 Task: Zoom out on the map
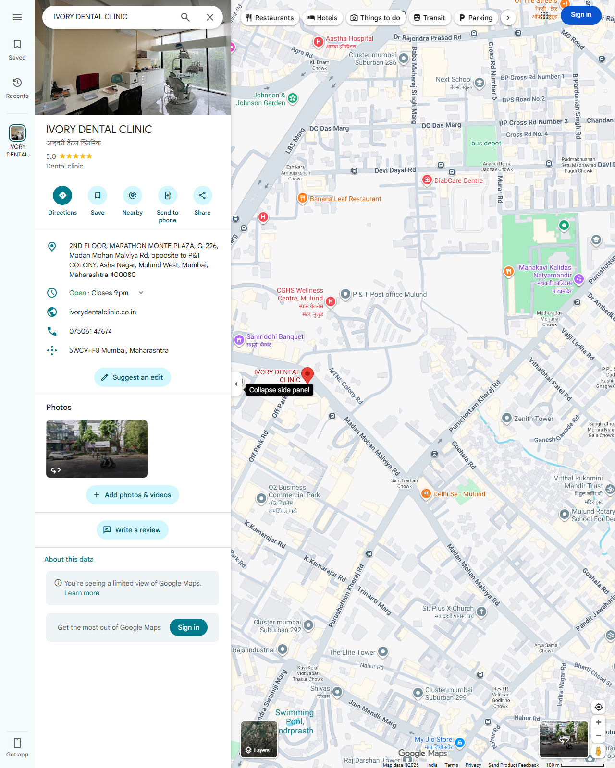pos(598,735)
